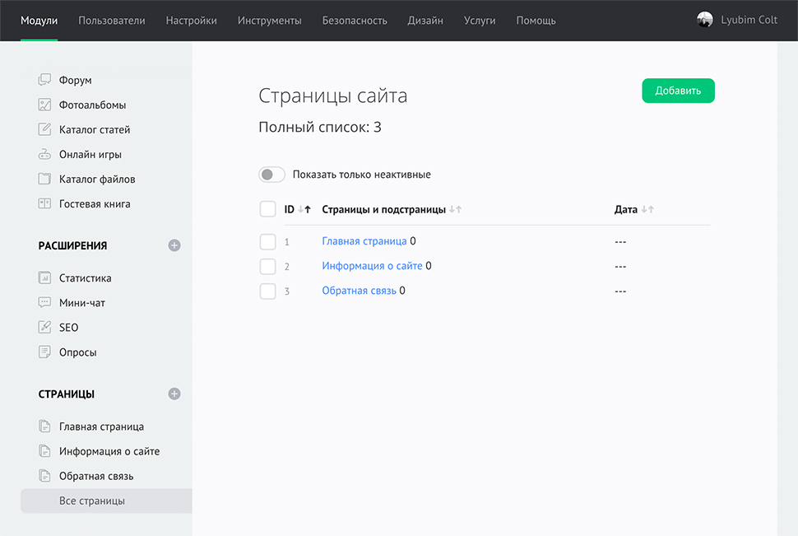Click the Lyubim Colt user avatar
Viewport: 798px width, 536px height.
tap(705, 21)
